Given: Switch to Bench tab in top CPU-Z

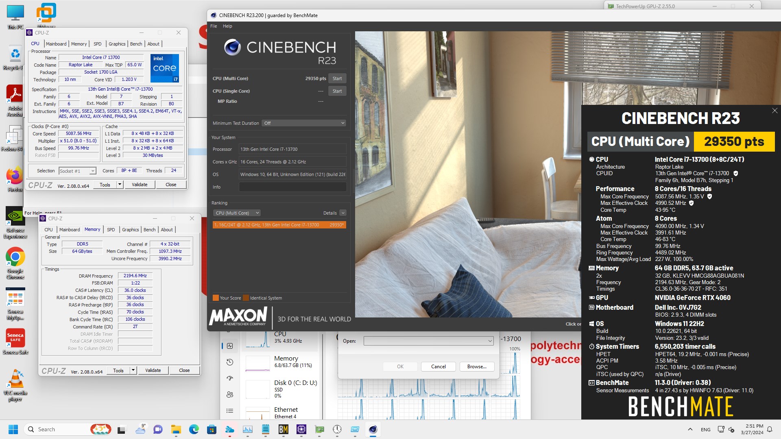Looking at the screenshot, I should tap(136, 44).
